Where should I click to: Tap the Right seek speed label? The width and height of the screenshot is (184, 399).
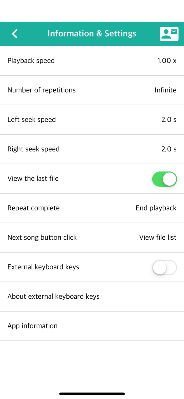[x=33, y=149]
